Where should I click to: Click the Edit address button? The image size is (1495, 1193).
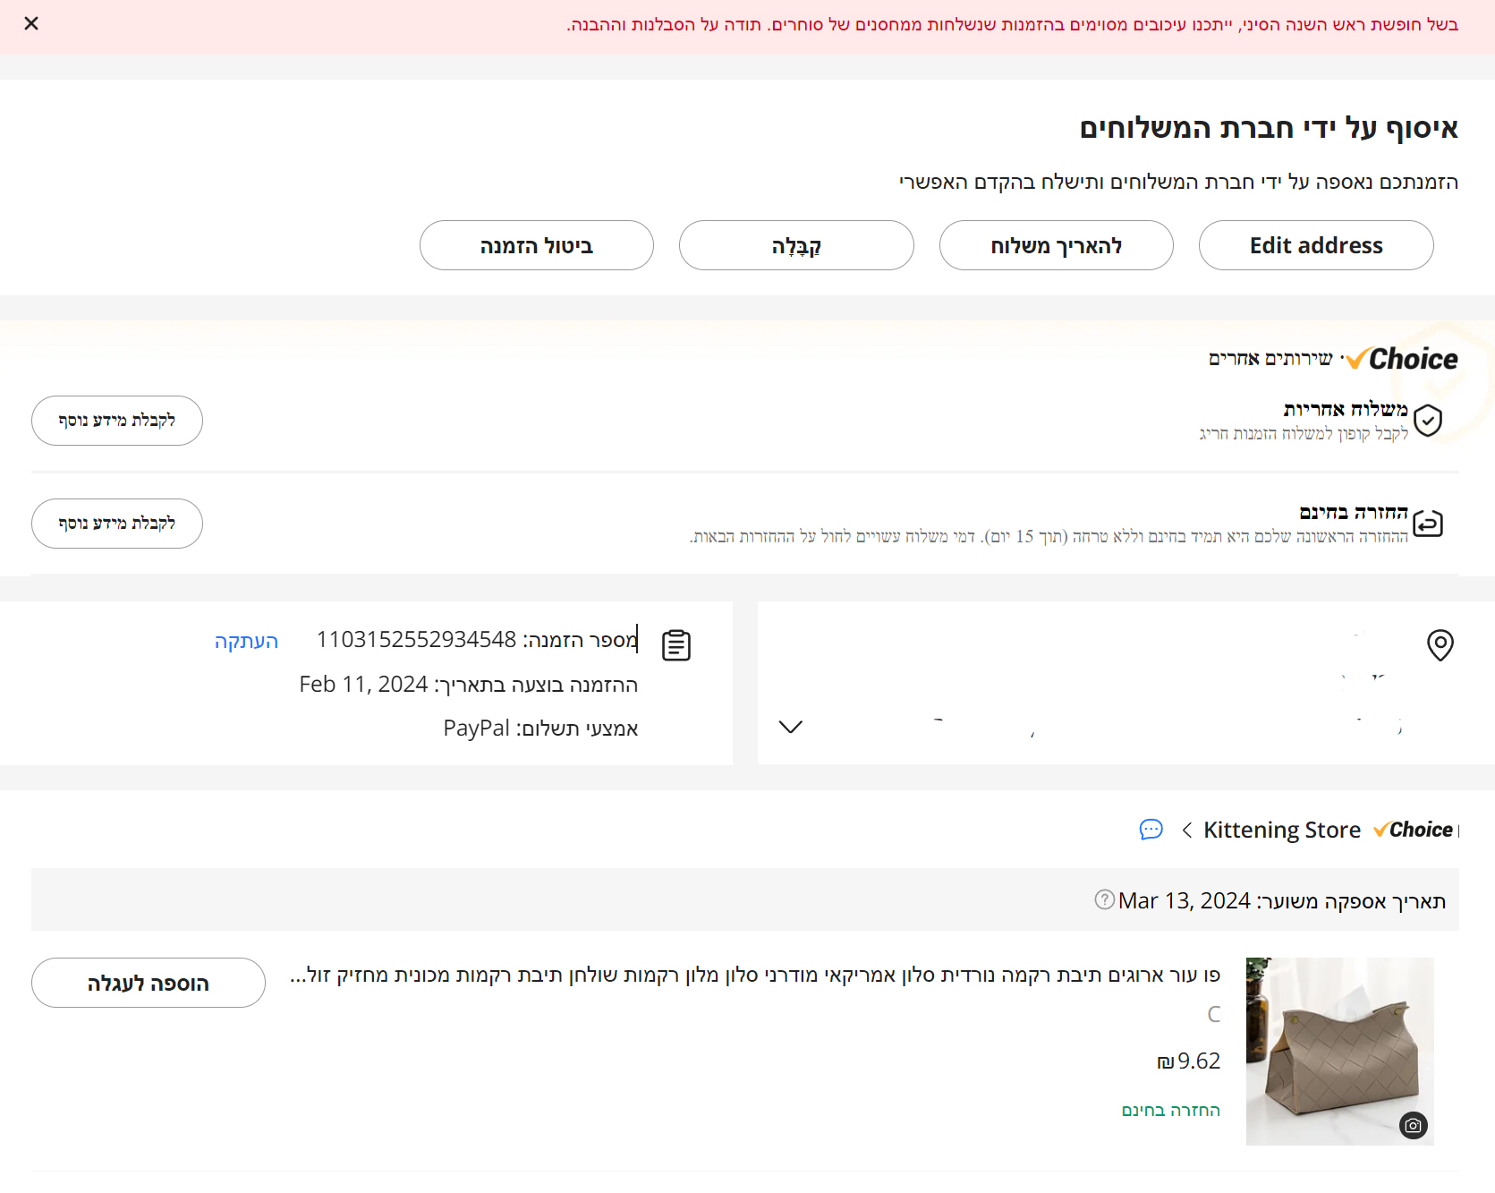(1315, 245)
